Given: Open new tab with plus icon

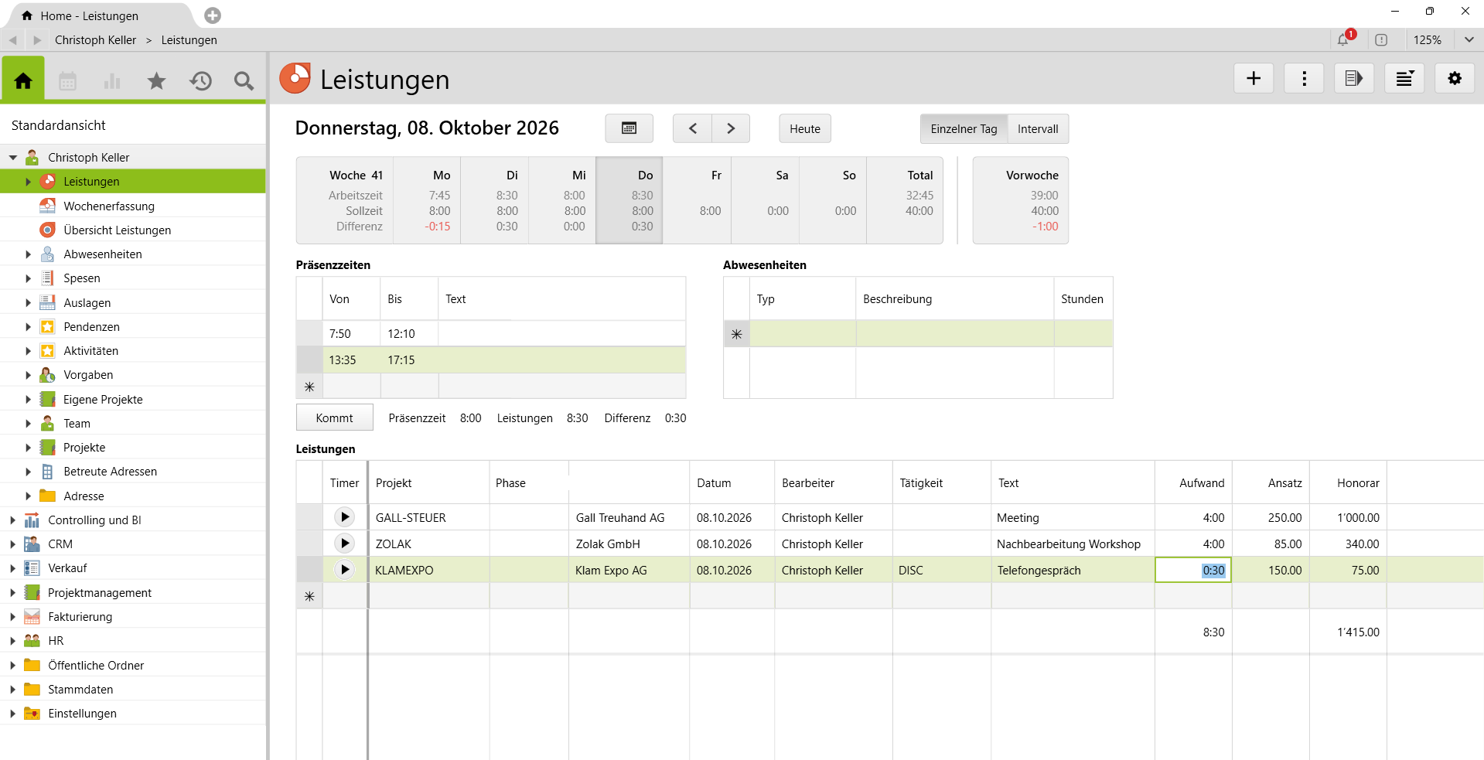Looking at the screenshot, I should point(213,15).
